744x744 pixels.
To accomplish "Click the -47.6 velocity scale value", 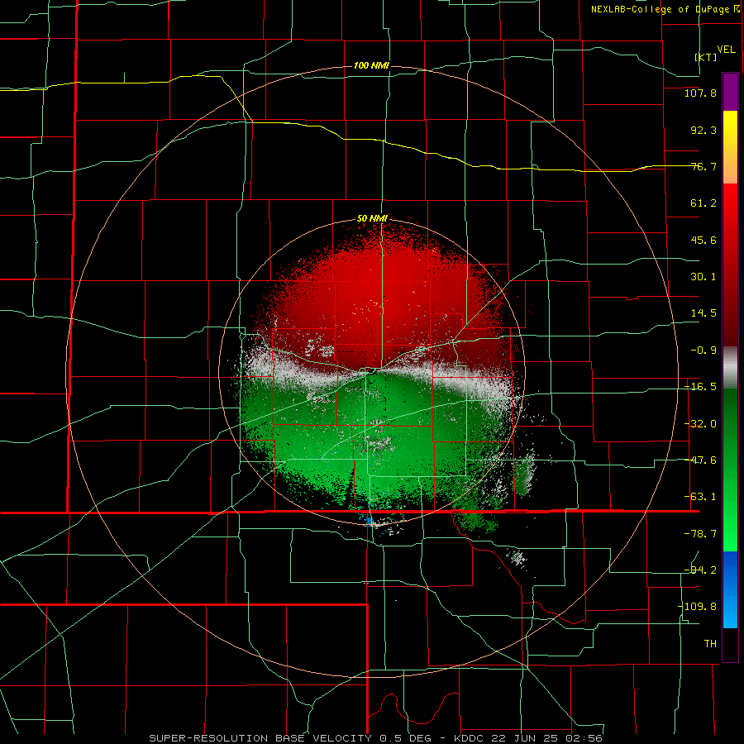I will [x=700, y=460].
